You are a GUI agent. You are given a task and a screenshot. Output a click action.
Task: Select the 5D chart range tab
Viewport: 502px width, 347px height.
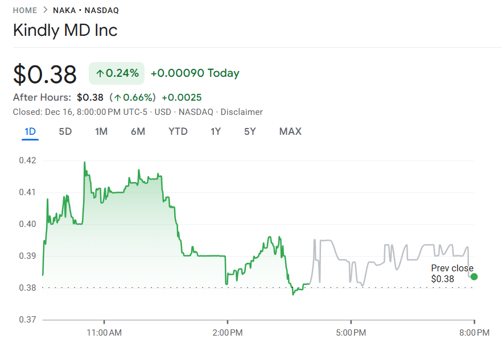click(x=65, y=131)
